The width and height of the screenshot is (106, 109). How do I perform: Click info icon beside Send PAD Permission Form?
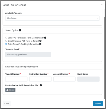pos(45,38)
